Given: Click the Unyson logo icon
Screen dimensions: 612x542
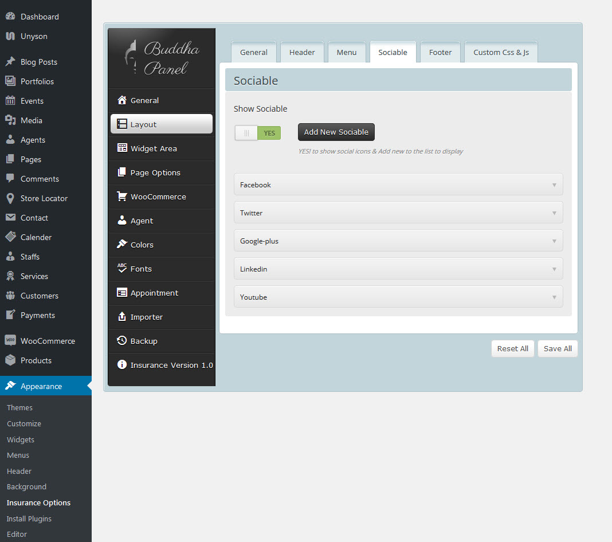Looking at the screenshot, I should 10,36.
